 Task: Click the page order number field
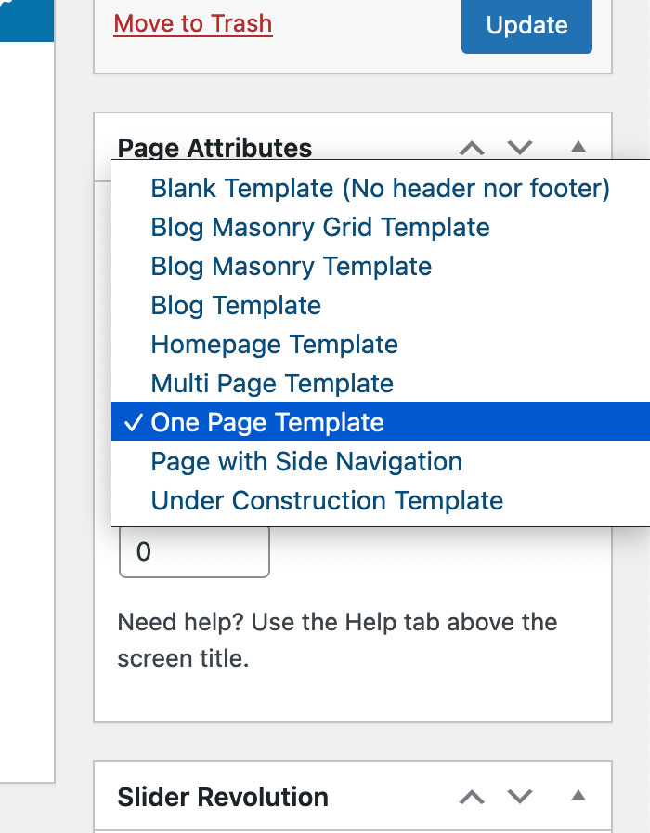point(194,552)
